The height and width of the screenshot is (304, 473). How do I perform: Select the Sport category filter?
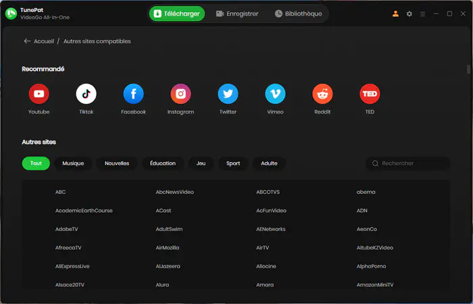(x=233, y=163)
